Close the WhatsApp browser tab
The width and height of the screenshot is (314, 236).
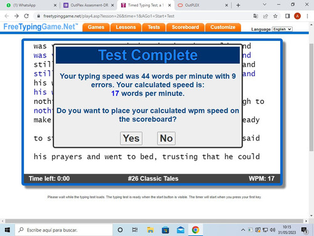coord(55,5)
